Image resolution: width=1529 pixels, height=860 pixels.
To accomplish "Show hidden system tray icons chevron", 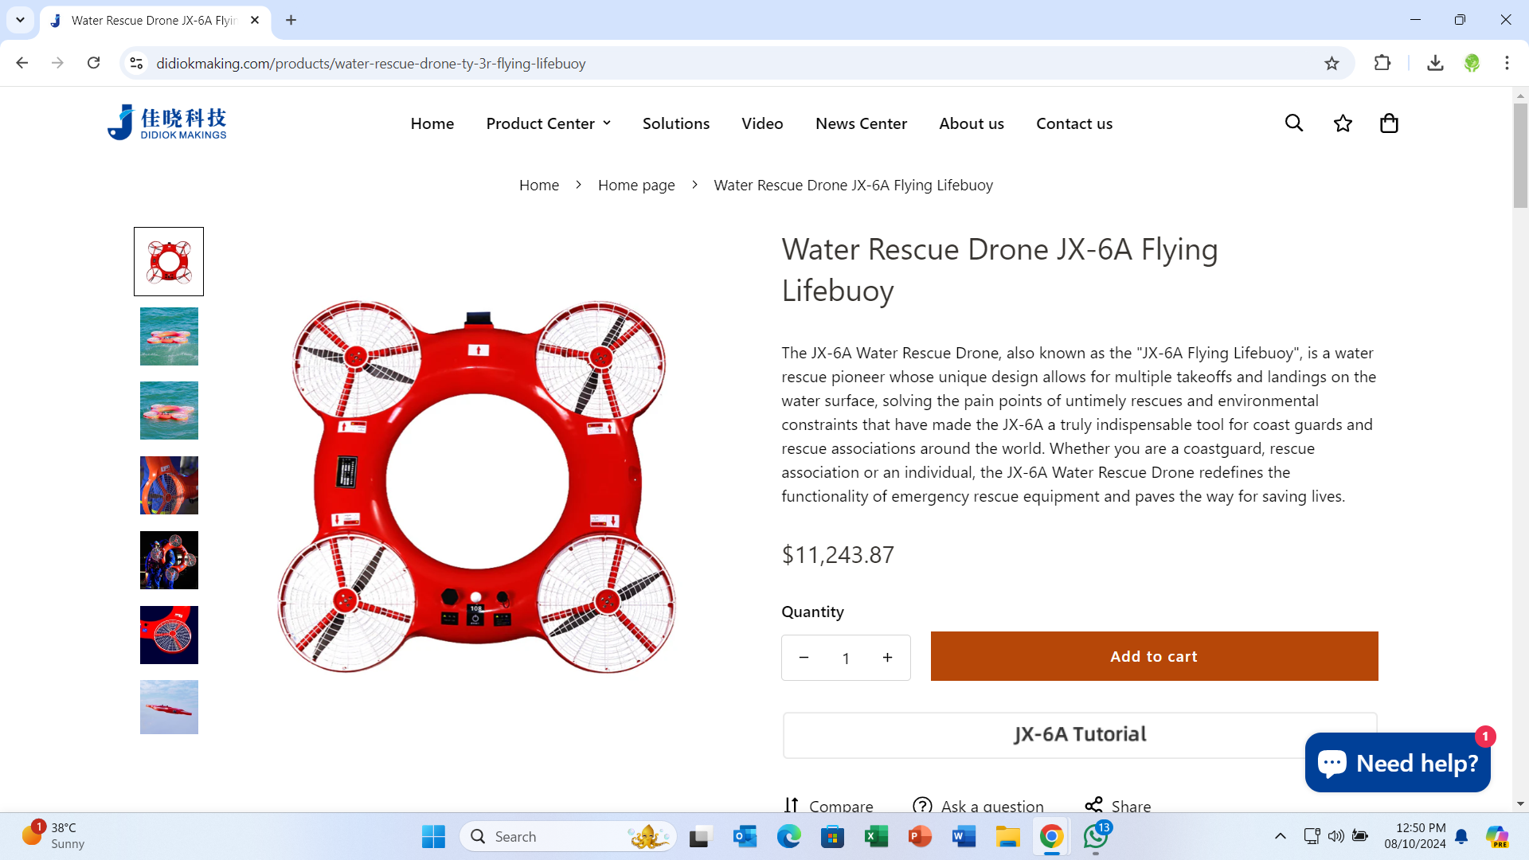I will tap(1280, 836).
